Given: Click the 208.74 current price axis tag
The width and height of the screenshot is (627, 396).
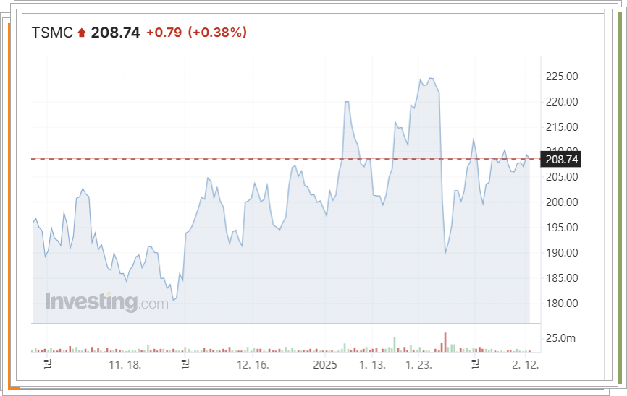Looking at the screenshot, I should pos(560,159).
